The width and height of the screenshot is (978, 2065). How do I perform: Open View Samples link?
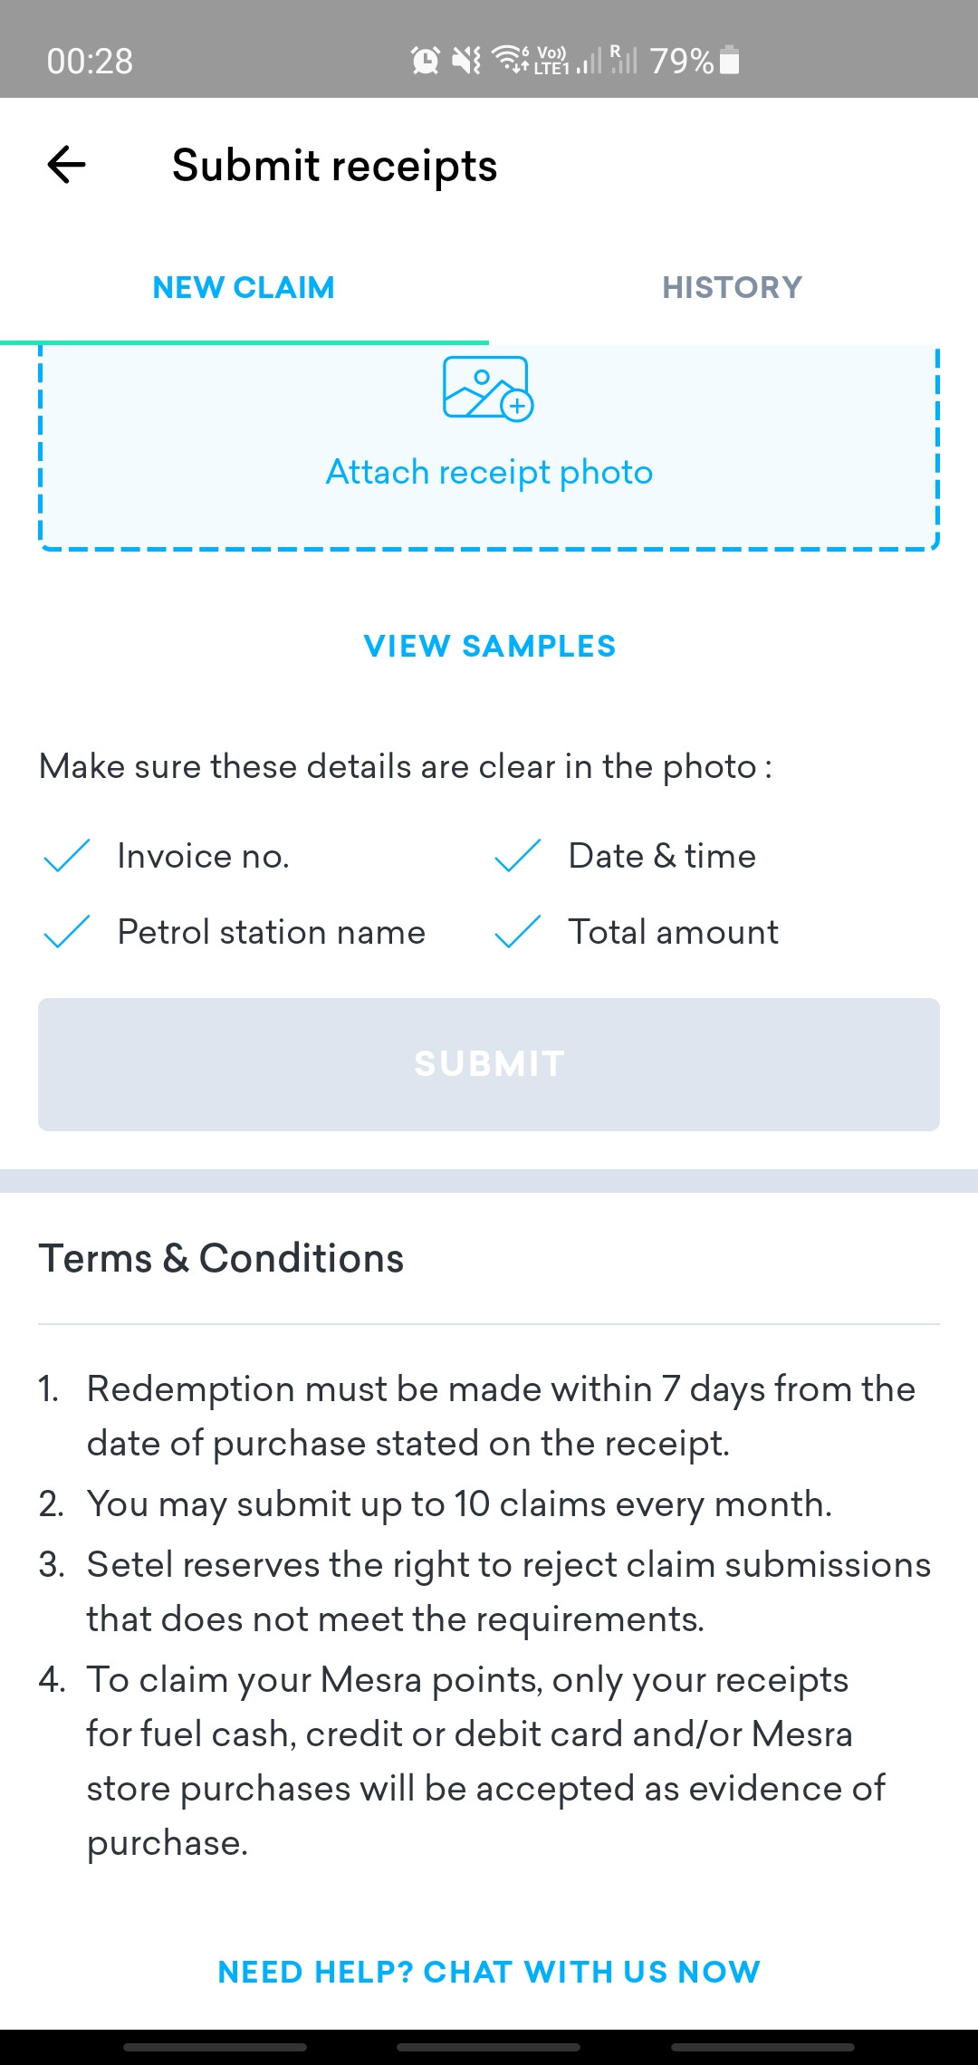point(489,646)
